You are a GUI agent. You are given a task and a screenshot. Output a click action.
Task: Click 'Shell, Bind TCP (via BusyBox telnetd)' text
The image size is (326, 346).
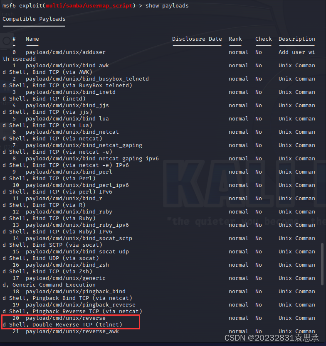tap(70, 86)
